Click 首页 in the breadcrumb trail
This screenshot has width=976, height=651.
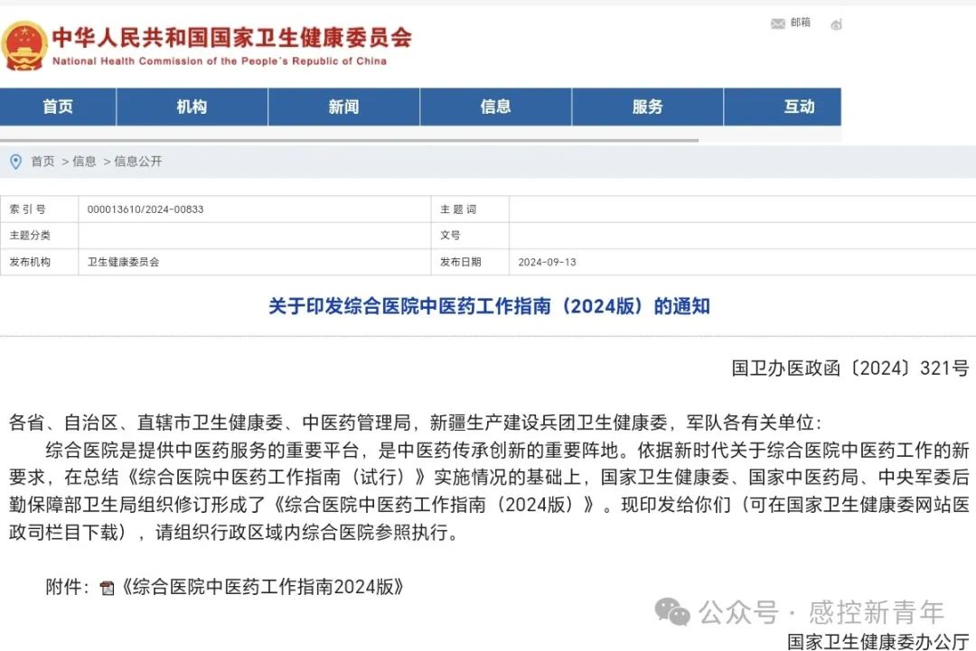[x=42, y=161]
